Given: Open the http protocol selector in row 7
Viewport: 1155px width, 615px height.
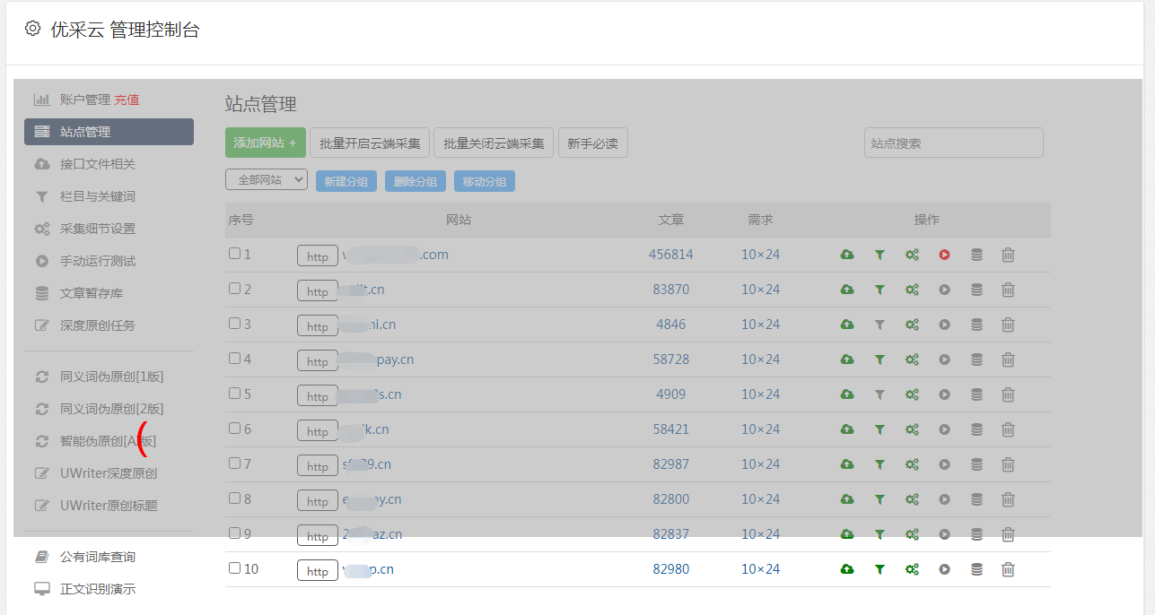Looking at the screenshot, I should [x=318, y=466].
